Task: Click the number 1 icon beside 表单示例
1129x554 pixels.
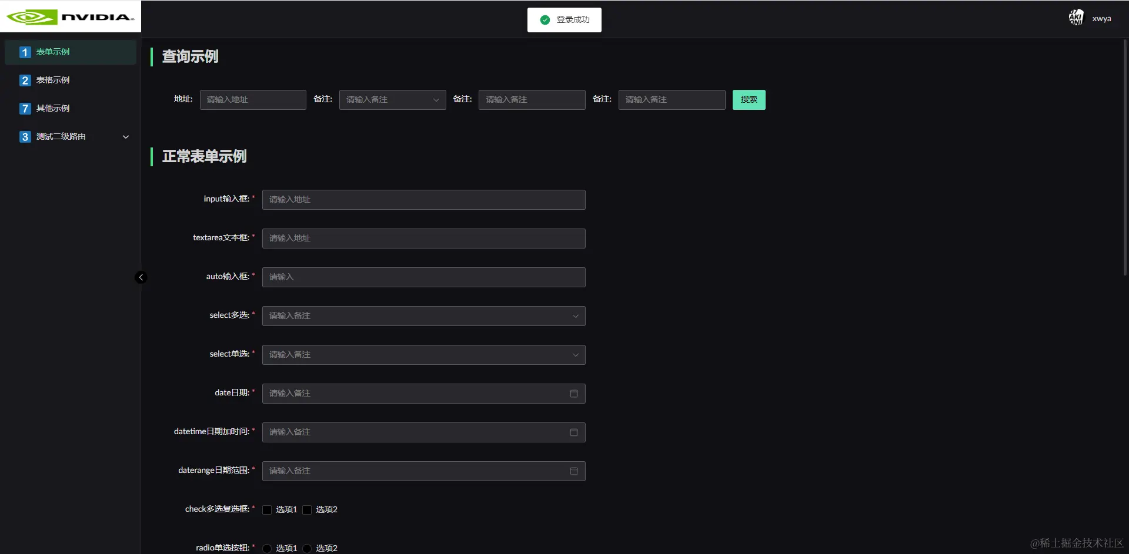Action: click(x=25, y=52)
